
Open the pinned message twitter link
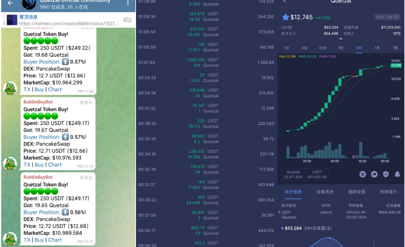69,24
